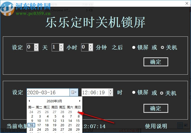The width and height of the screenshot is (191, 133).
Task: Close the 乐乐定时关机锁屏 window
Action: tap(187, 3)
